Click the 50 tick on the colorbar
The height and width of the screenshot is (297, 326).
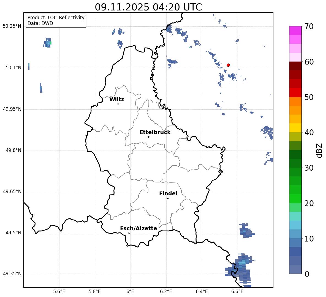click(309, 97)
